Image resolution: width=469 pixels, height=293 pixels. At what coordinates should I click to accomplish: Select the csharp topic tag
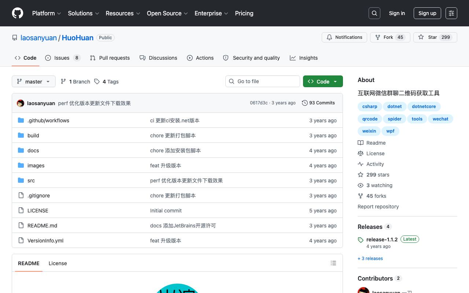pyautogui.click(x=370, y=107)
